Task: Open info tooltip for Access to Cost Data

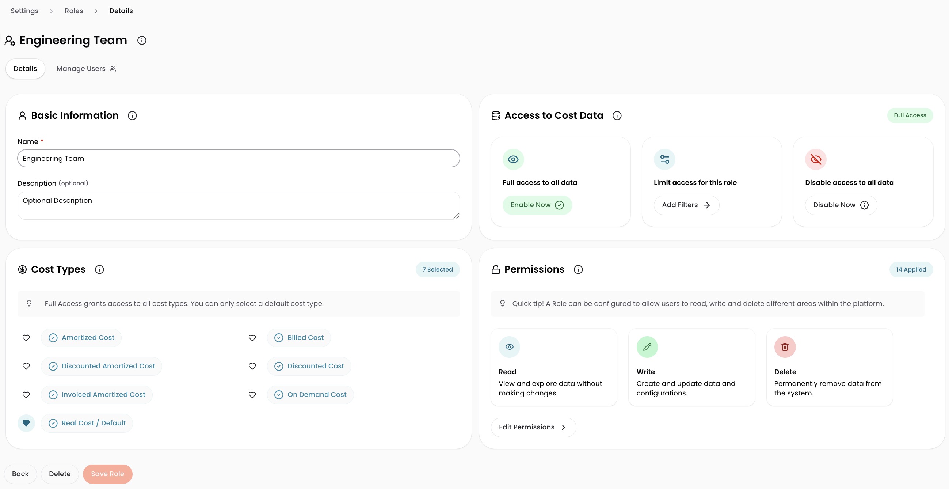Action: tap(617, 116)
